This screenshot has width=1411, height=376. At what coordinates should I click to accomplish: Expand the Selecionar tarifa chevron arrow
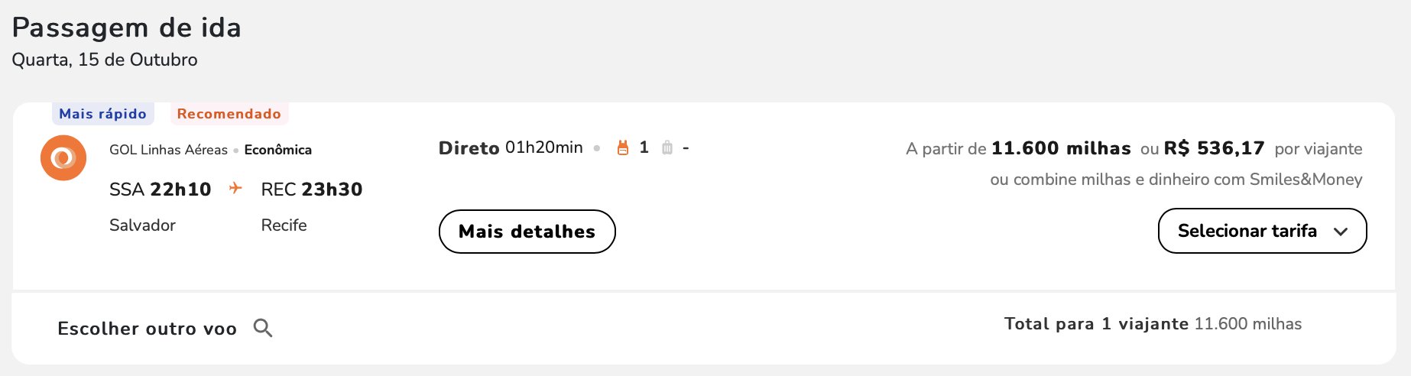click(x=1341, y=232)
